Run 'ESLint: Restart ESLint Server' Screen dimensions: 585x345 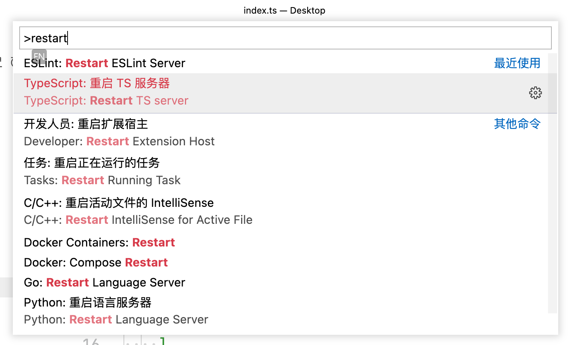pyautogui.click(x=105, y=63)
